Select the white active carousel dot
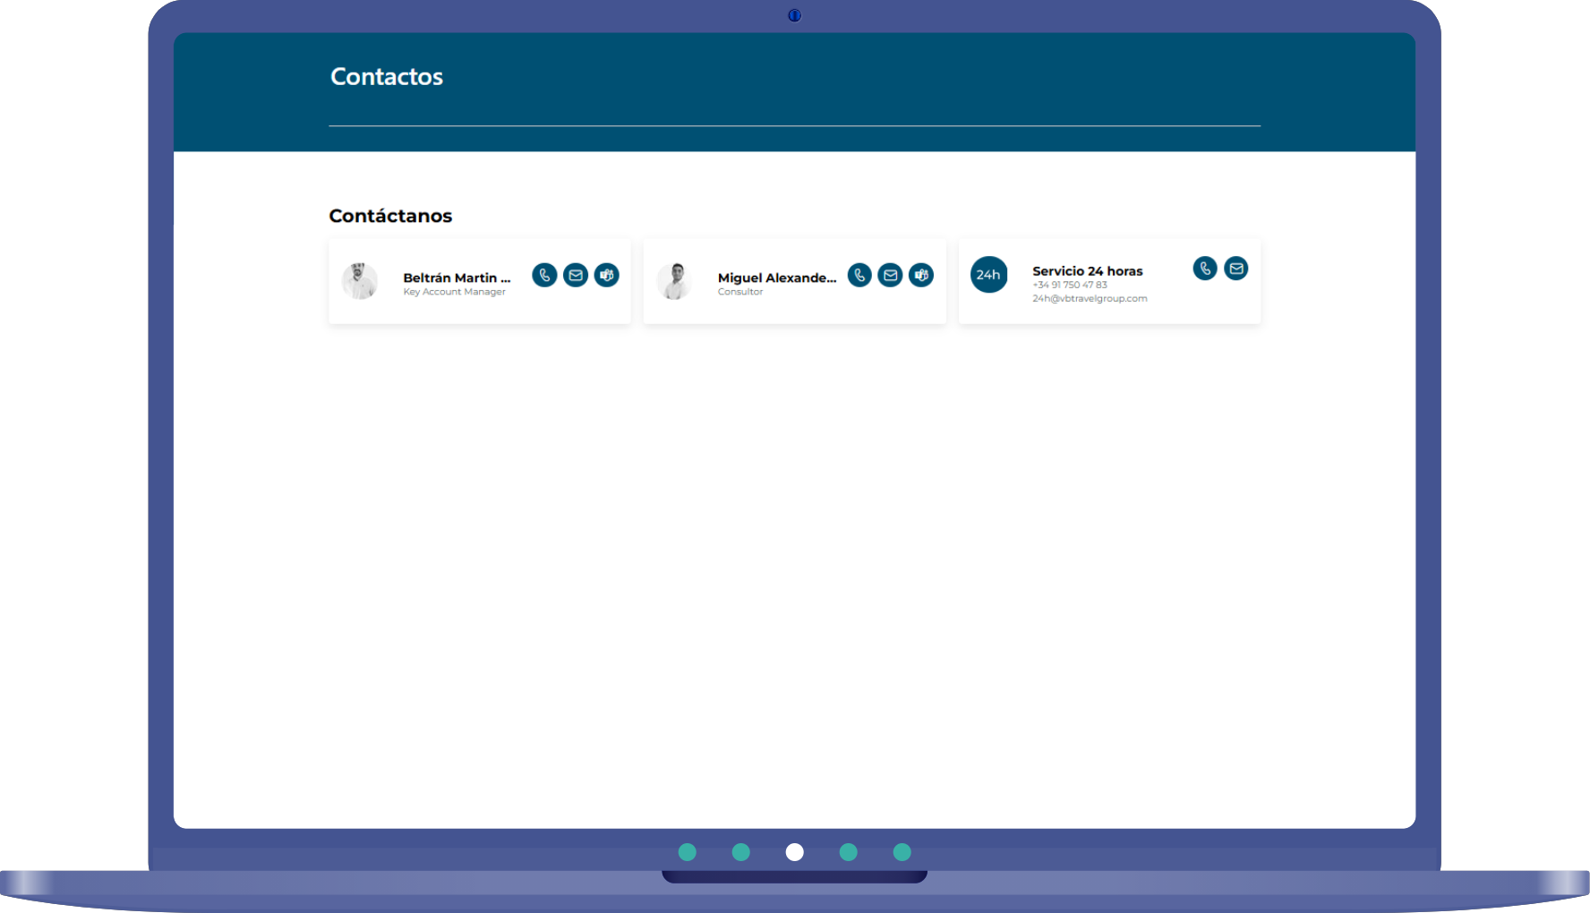 (x=795, y=852)
